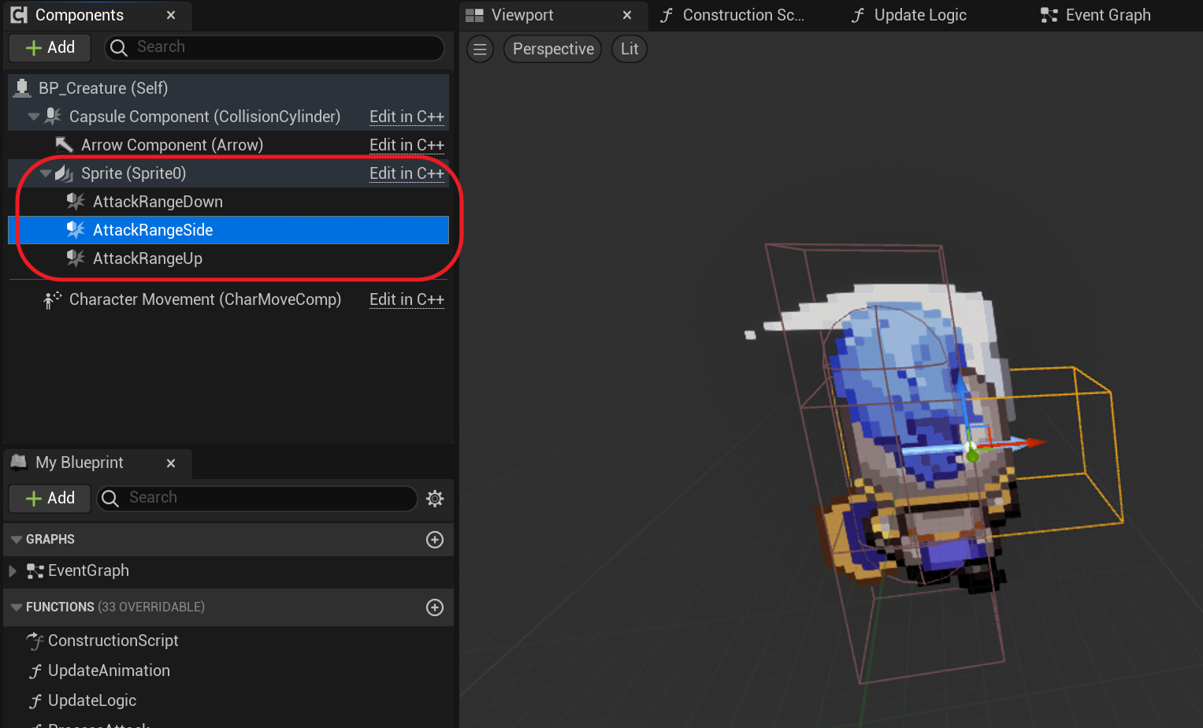The height and width of the screenshot is (728, 1203).
Task: Switch to the Update Logic tab
Action: pyautogui.click(x=908, y=15)
